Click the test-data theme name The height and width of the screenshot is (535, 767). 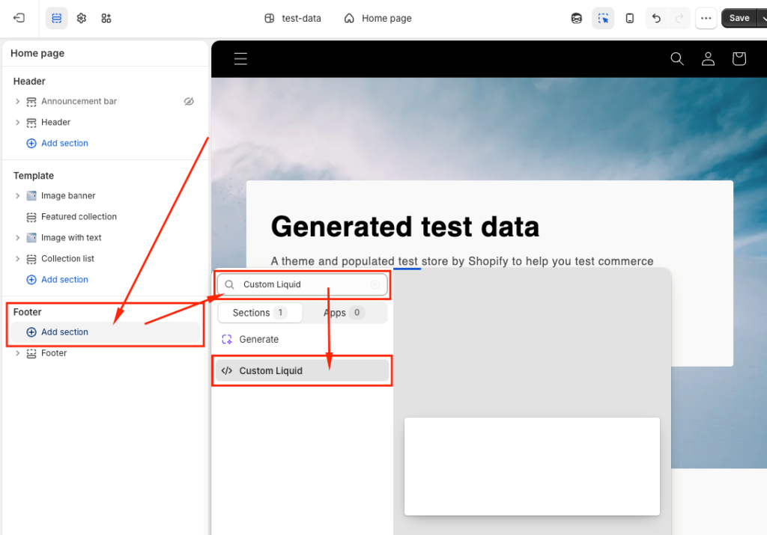301,19
